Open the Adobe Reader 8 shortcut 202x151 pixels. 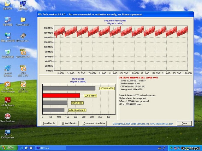[x=8, y=103]
